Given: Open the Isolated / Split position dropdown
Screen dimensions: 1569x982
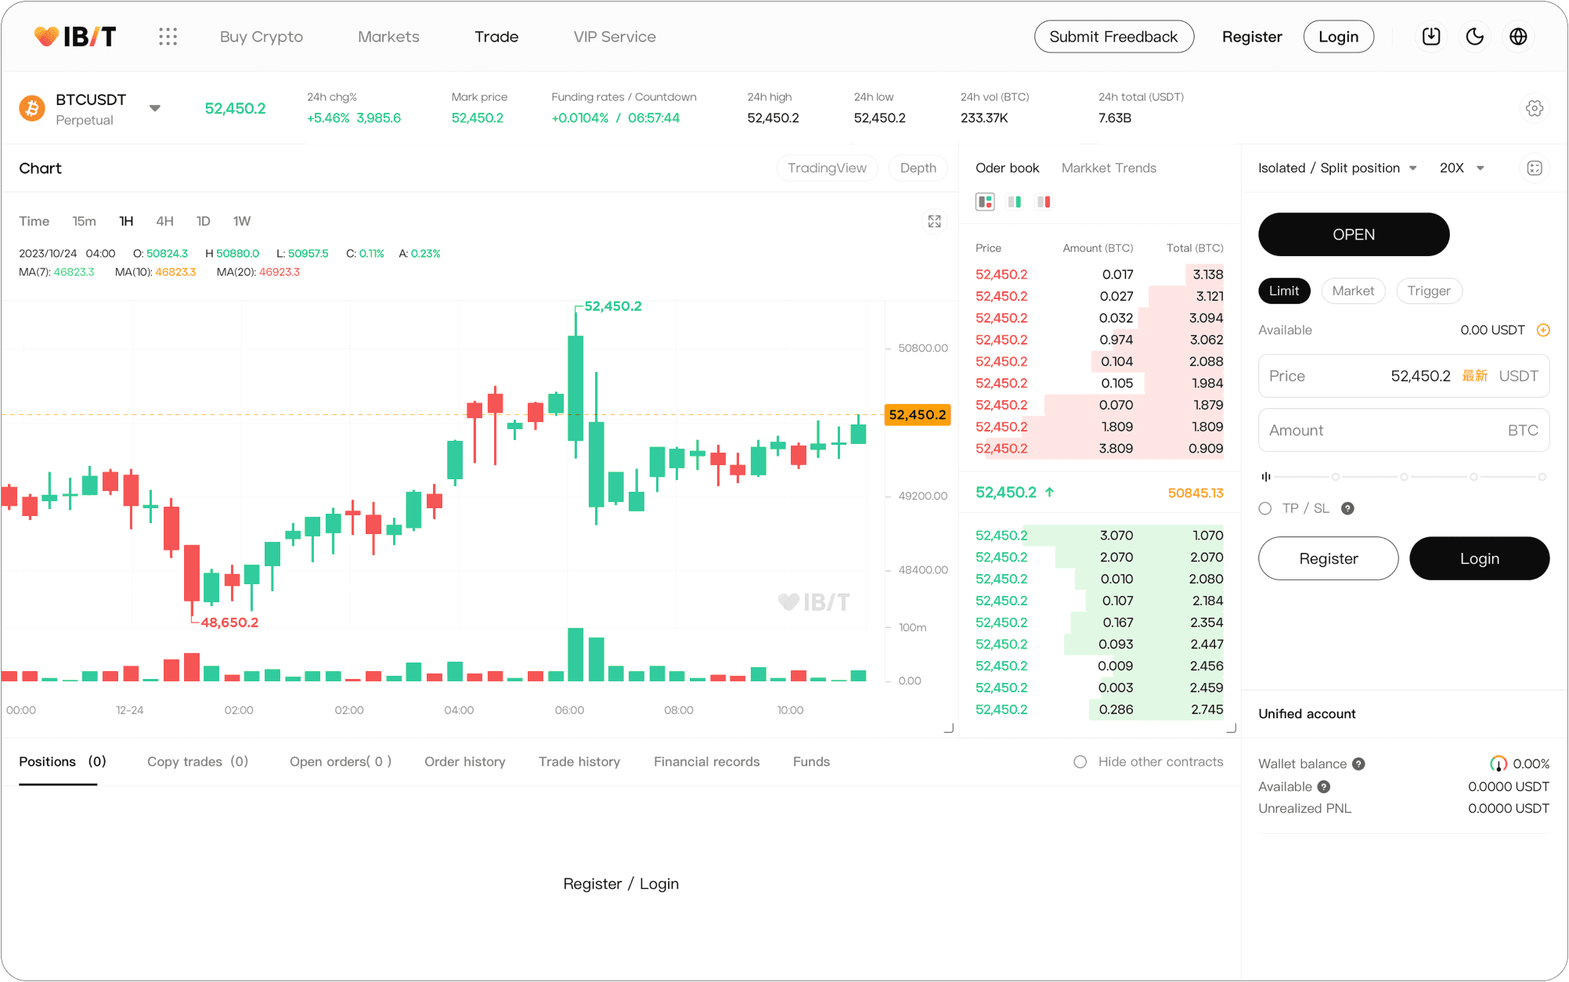Looking at the screenshot, I should click(x=1336, y=168).
